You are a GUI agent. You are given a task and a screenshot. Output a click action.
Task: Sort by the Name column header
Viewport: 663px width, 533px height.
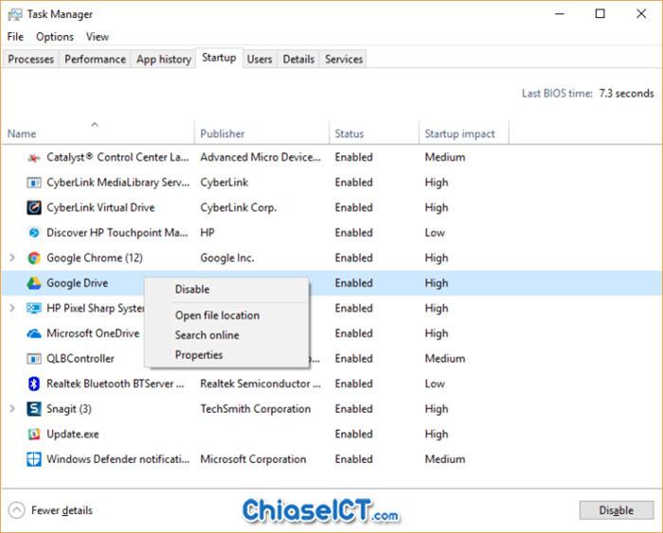[99, 133]
